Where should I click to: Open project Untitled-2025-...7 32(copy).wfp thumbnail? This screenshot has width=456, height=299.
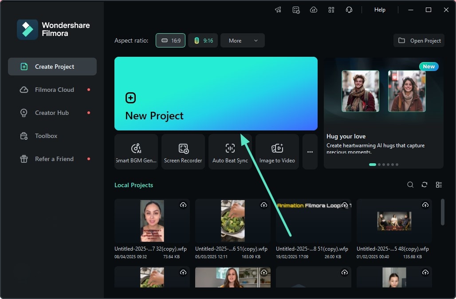pos(152,221)
